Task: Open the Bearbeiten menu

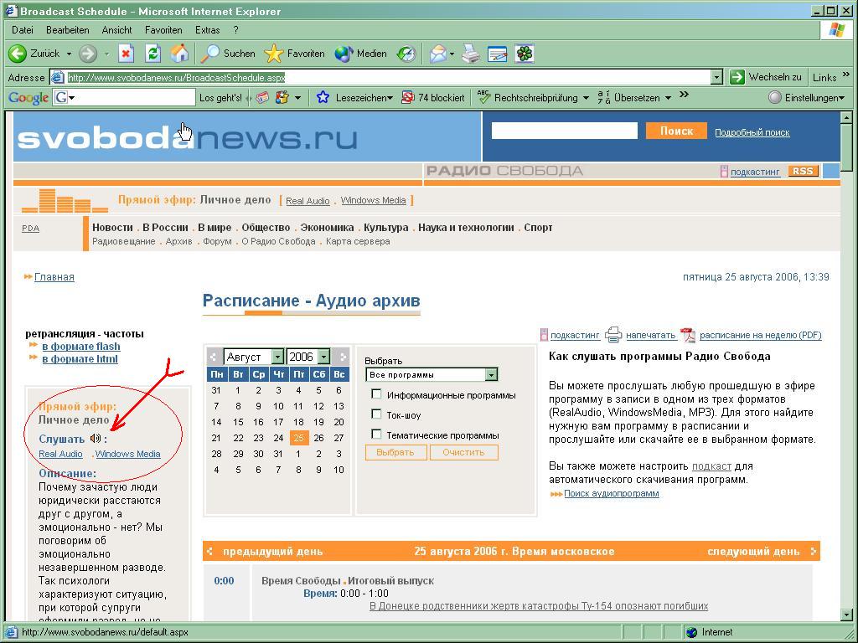Action: (x=67, y=30)
